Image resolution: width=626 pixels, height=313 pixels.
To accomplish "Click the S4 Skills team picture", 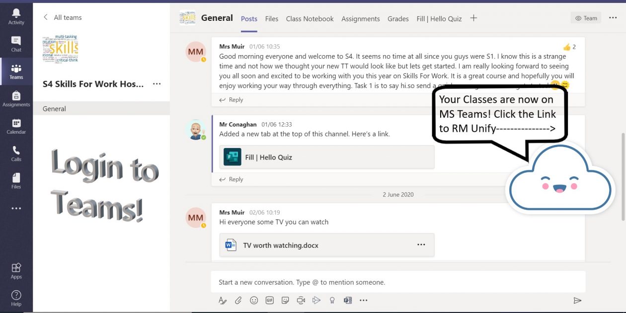I will pyautogui.click(x=60, y=49).
